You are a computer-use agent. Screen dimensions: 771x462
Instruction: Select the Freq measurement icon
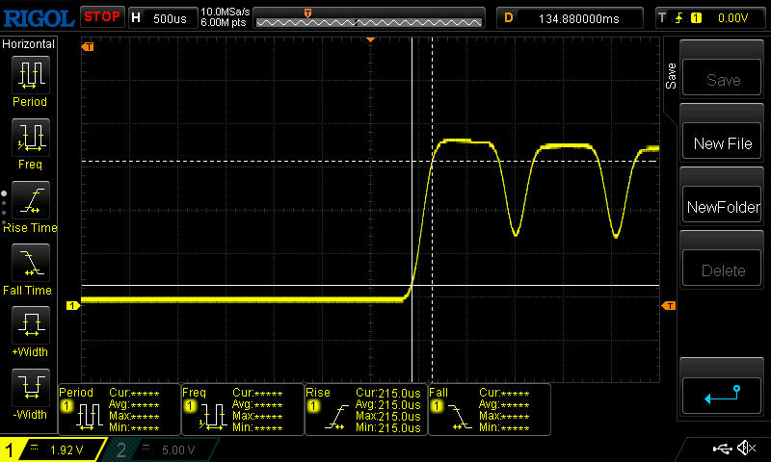31,137
